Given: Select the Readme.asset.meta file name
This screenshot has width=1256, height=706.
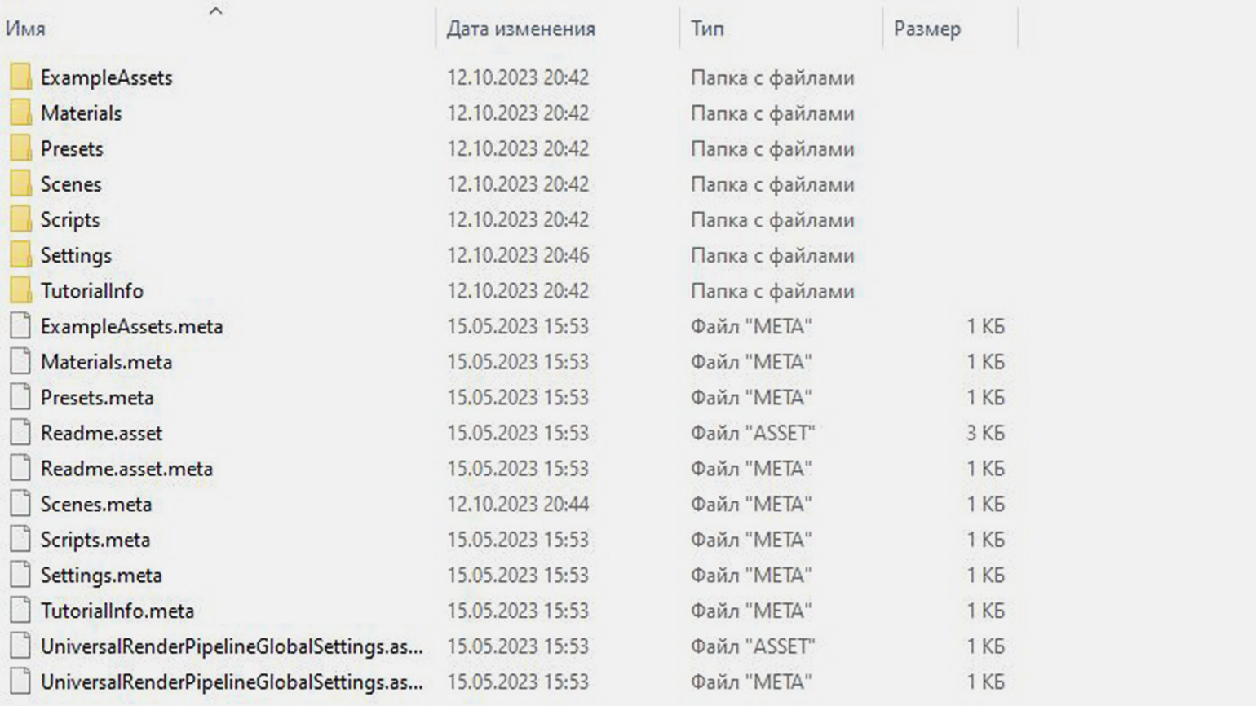Looking at the screenshot, I should [126, 469].
